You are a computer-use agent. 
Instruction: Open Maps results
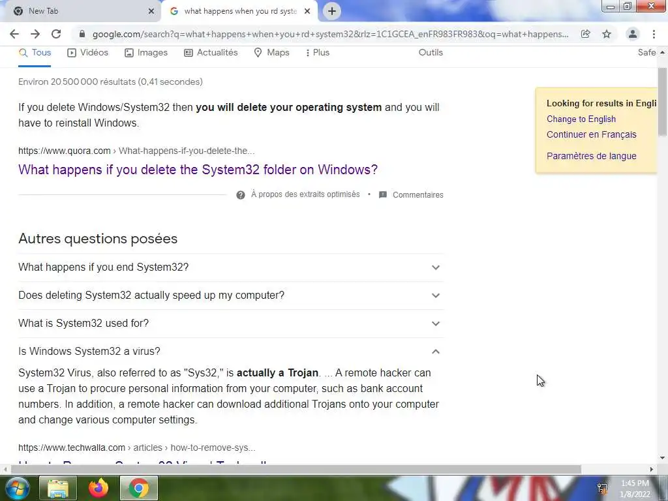coord(272,52)
